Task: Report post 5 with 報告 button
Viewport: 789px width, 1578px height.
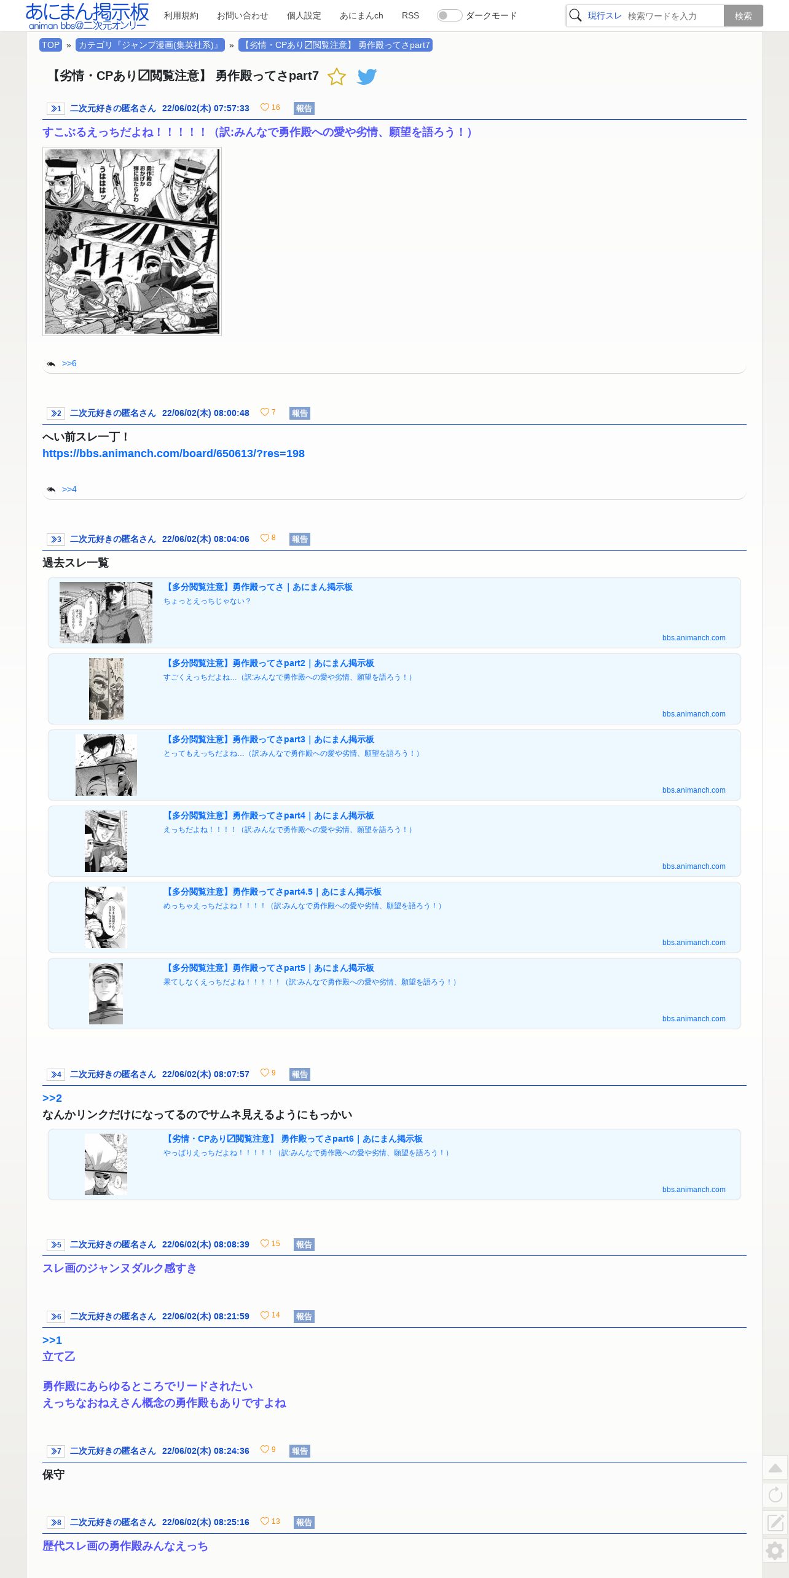Action: pos(304,1245)
